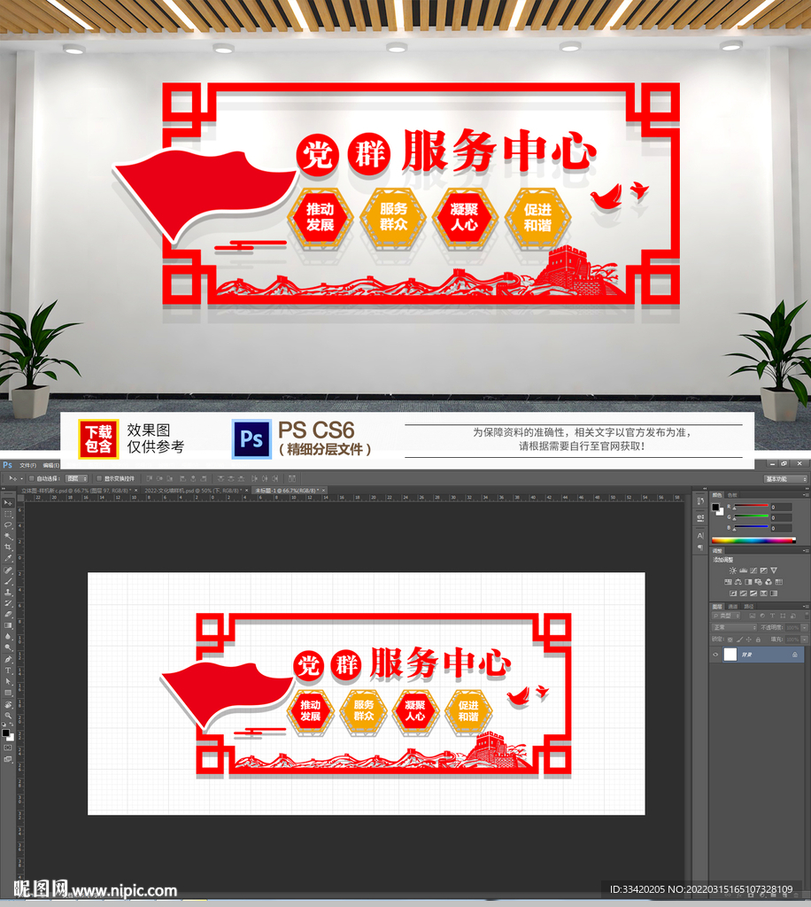Toggle lock all padlock icon

[x=758, y=640]
